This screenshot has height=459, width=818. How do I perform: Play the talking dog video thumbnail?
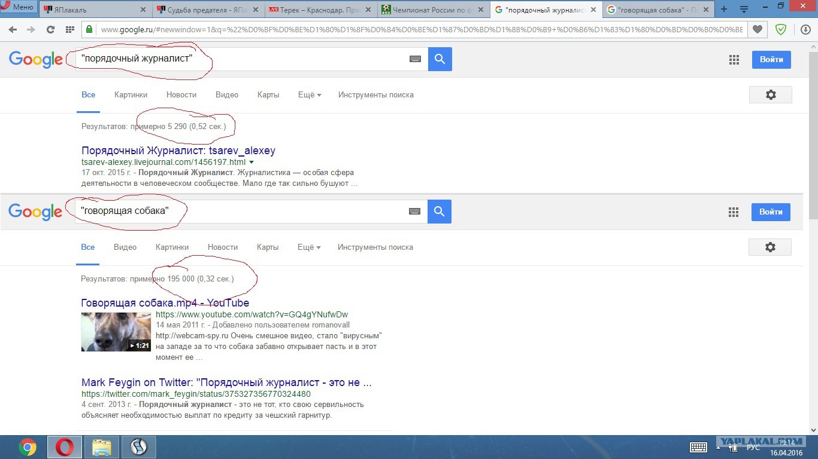(116, 332)
